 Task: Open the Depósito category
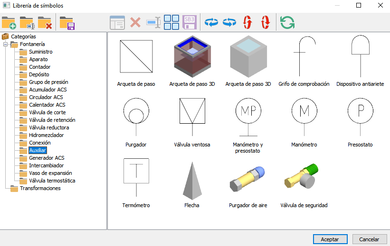tap(39, 74)
